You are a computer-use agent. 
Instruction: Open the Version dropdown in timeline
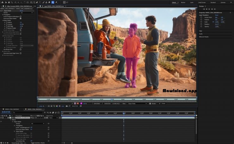click(x=38, y=123)
